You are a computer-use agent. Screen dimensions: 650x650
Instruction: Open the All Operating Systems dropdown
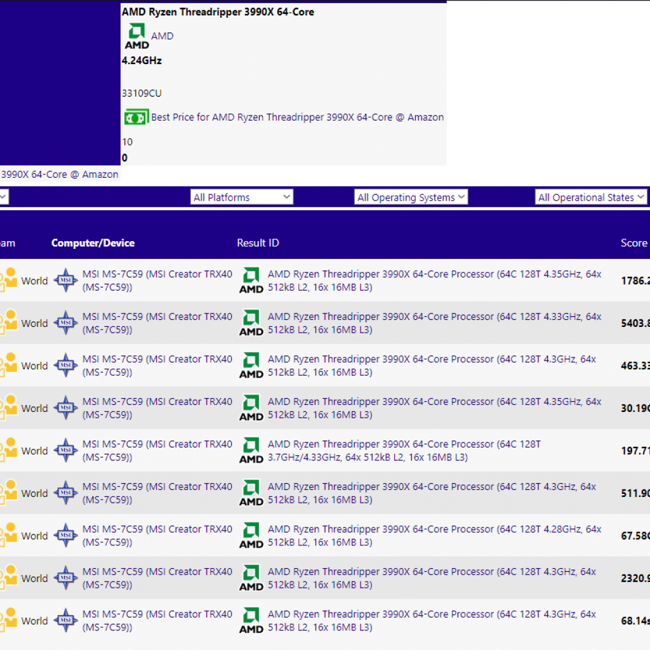coord(411,197)
